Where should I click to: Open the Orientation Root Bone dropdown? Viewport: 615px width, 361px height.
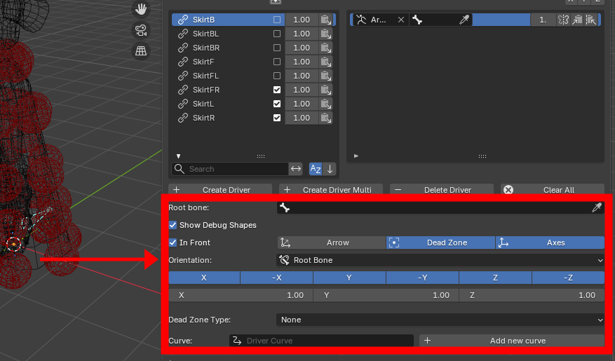[440, 260]
